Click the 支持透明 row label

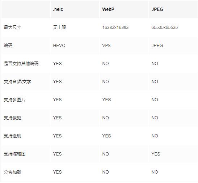pos(12,136)
